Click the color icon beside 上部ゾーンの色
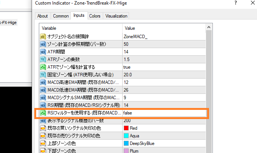This screenshot has height=153, width=257. click(43, 143)
